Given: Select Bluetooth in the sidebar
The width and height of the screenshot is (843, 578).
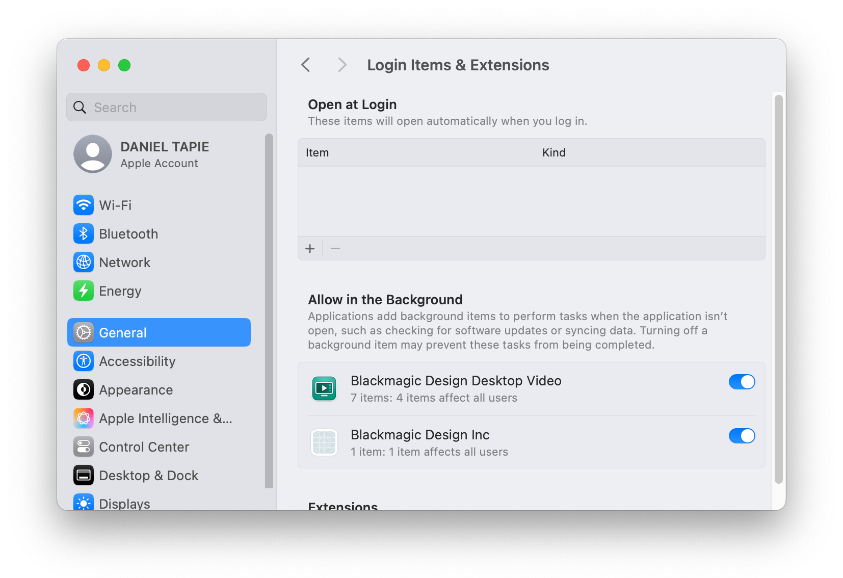Looking at the screenshot, I should coord(159,233).
